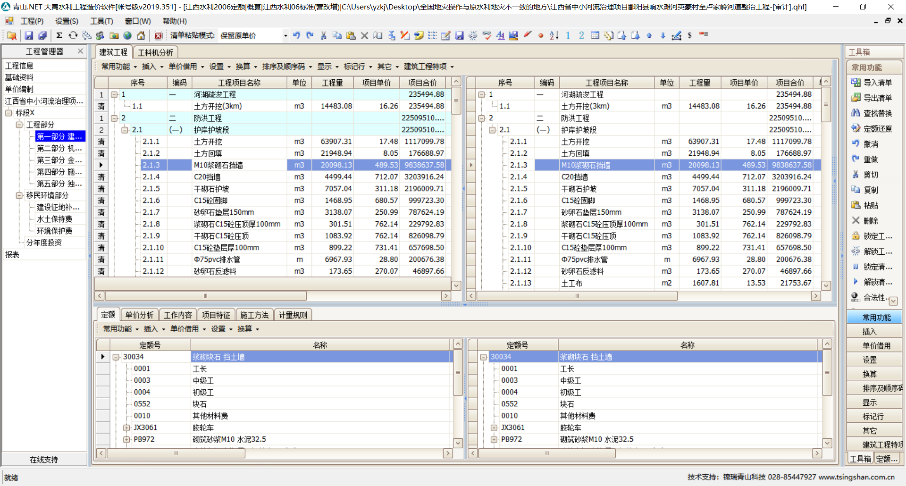Click the 在线支持 button
The height and width of the screenshot is (486, 906).
(44, 459)
